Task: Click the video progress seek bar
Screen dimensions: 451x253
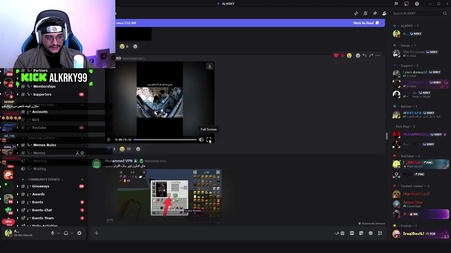Action: [x=165, y=140]
